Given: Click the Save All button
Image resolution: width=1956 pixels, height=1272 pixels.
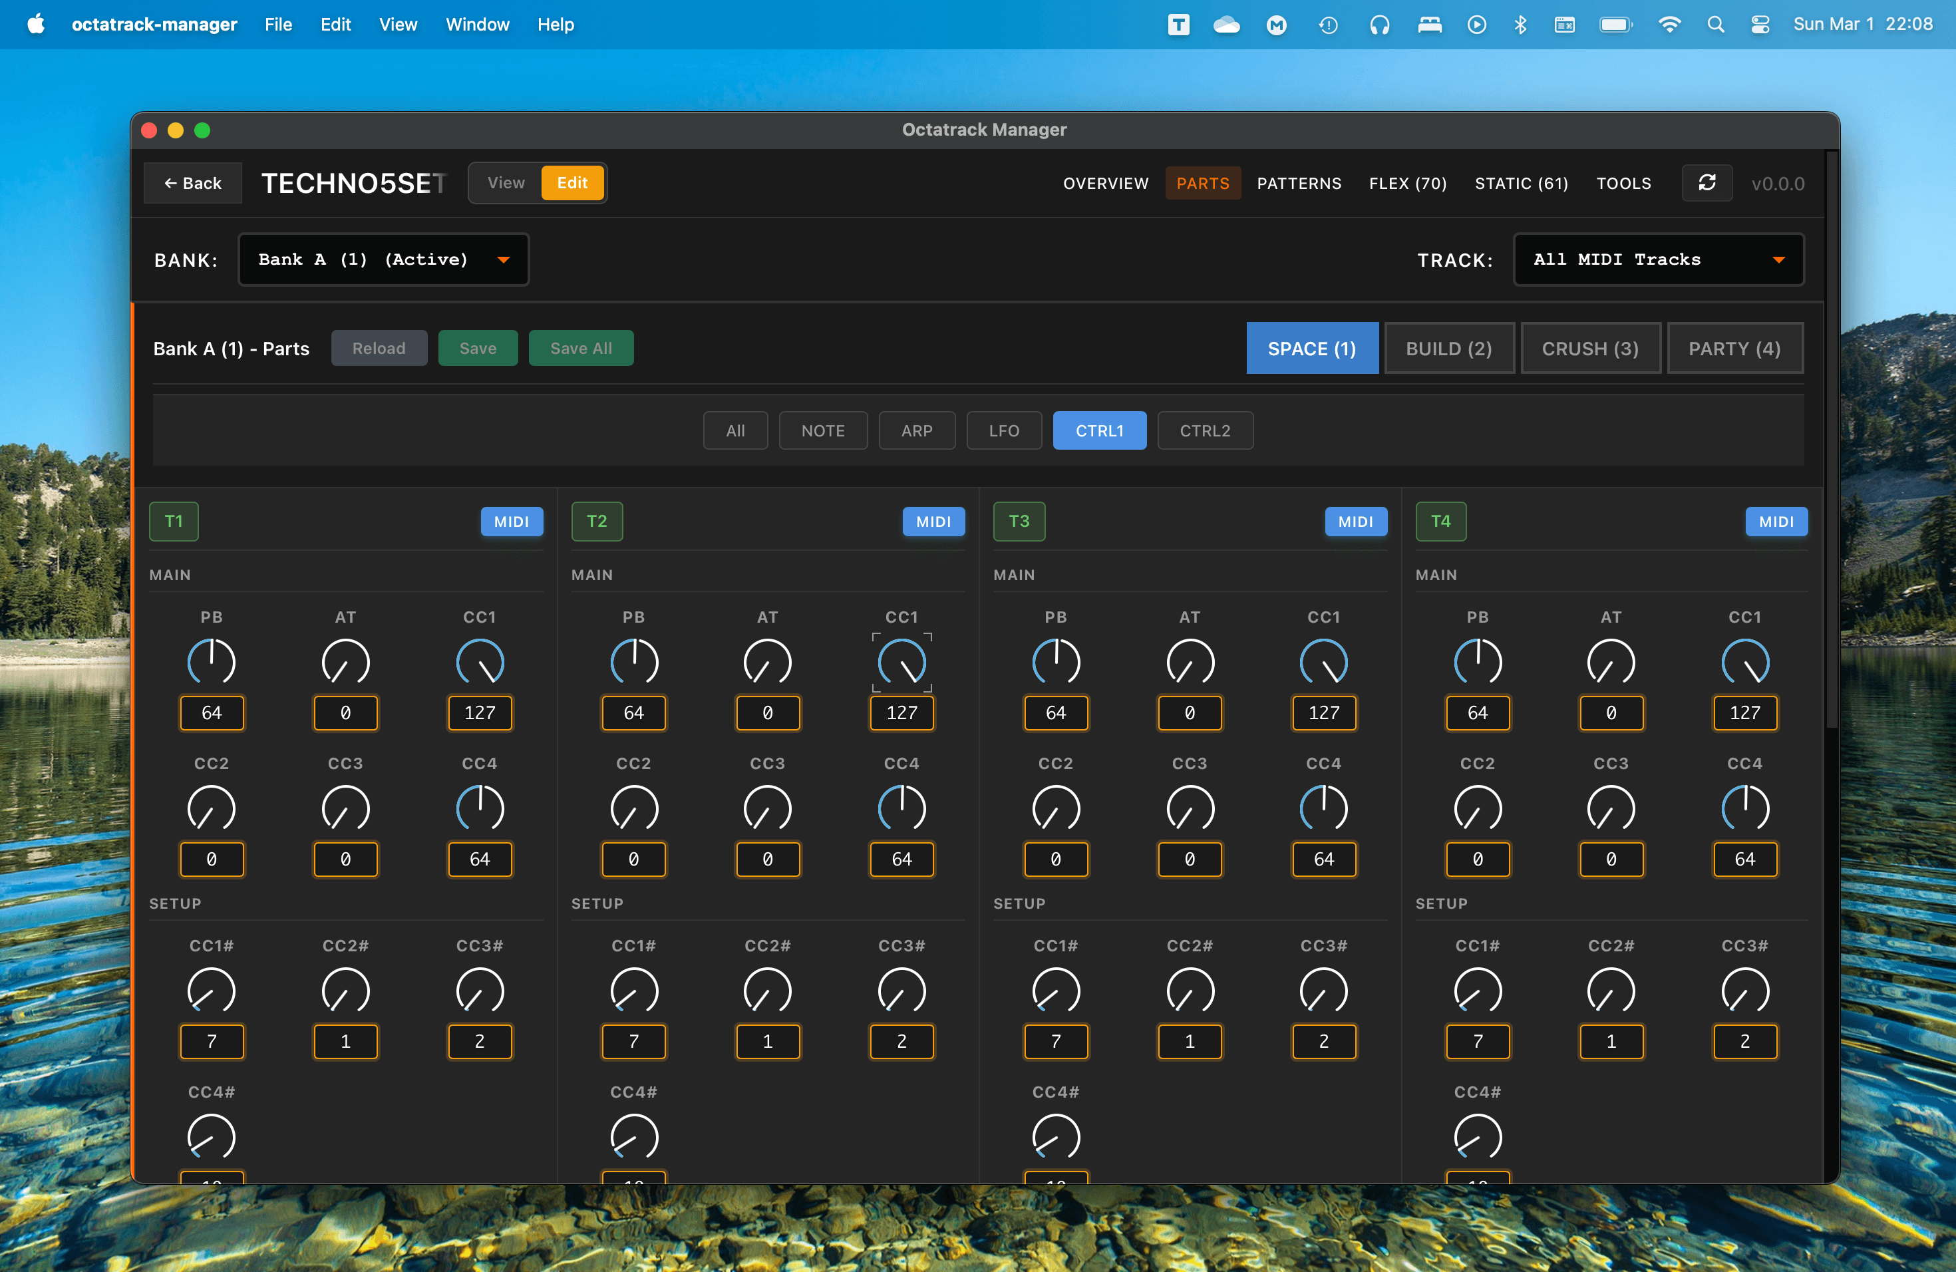Looking at the screenshot, I should [581, 347].
